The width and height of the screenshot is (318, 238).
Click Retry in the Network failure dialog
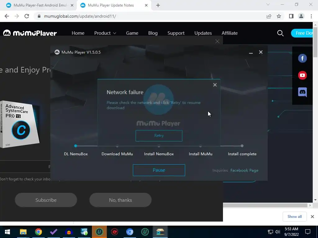(x=159, y=136)
